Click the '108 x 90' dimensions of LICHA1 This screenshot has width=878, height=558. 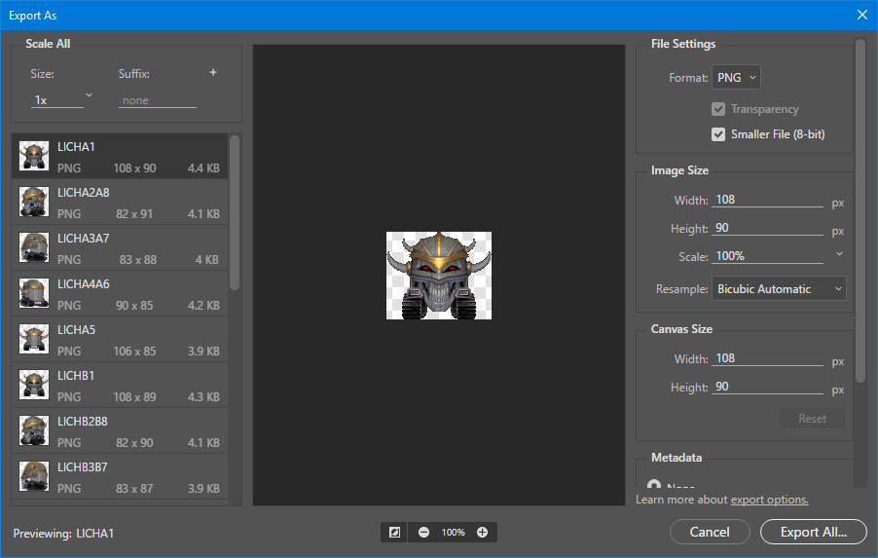(x=134, y=168)
